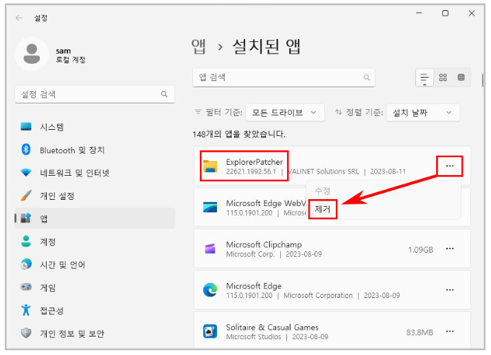Select the 앱 category in sidebar
491x355 pixels.
[x=95, y=218]
